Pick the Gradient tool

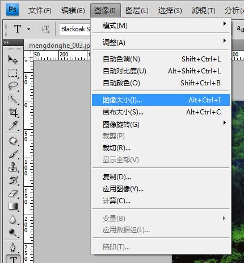(x=12, y=207)
